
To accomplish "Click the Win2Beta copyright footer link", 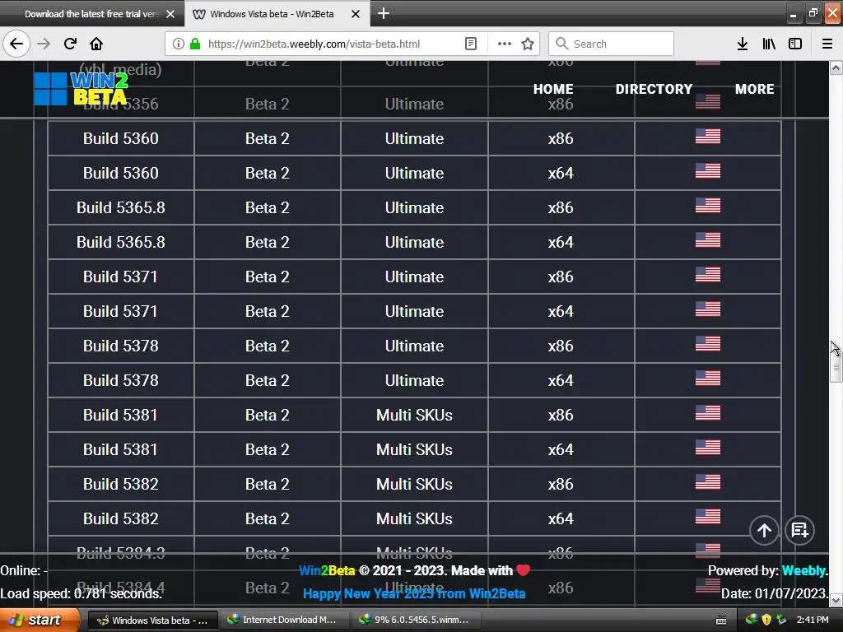I will (327, 571).
